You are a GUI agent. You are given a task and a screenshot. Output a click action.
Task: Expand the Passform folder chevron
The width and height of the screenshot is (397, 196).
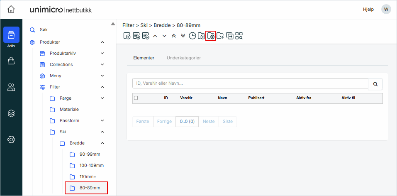[102, 120]
